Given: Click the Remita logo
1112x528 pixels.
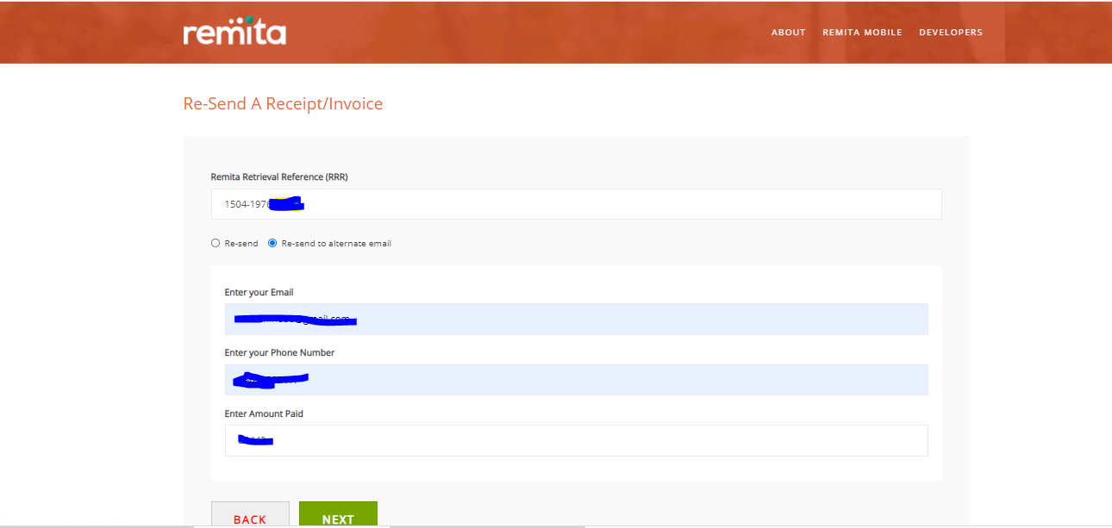Looking at the screenshot, I should tap(234, 31).
